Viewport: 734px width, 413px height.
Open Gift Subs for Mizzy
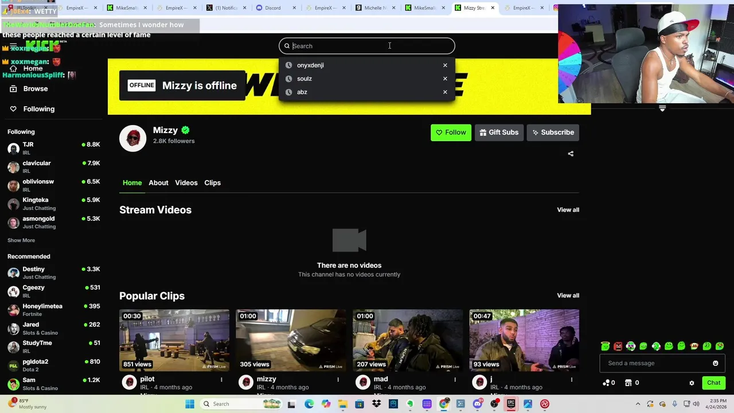[x=499, y=133]
